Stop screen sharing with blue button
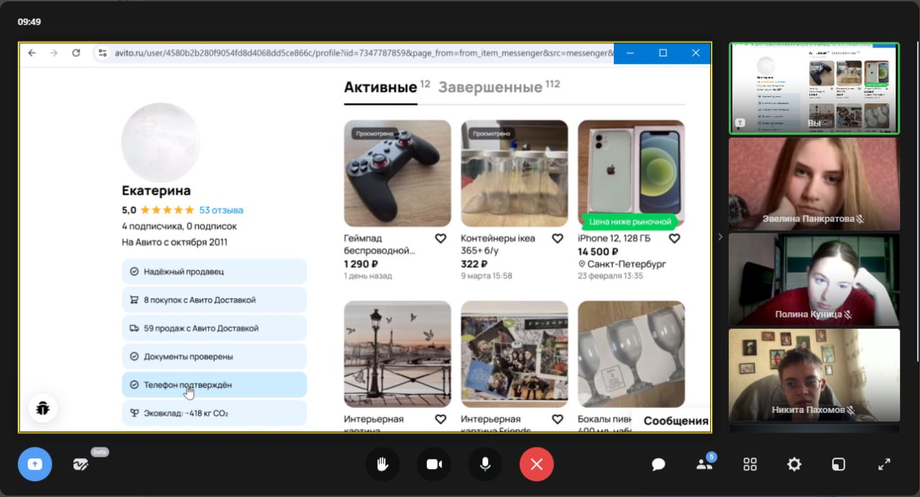The width and height of the screenshot is (920, 497). [34, 464]
